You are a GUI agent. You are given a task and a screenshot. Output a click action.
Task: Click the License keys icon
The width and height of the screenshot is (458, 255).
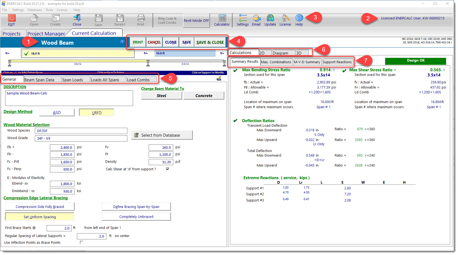coord(285,18)
